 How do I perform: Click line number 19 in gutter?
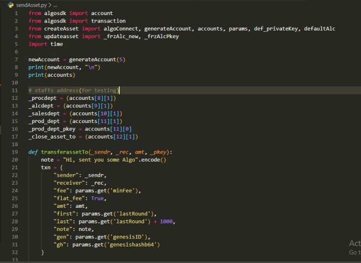point(15,152)
